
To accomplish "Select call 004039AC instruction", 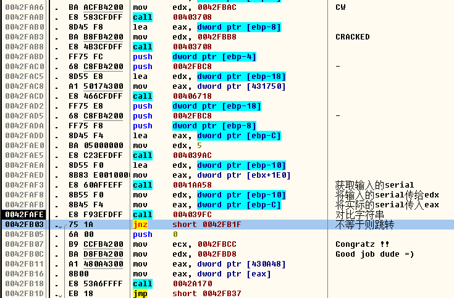I will click(x=172, y=155).
